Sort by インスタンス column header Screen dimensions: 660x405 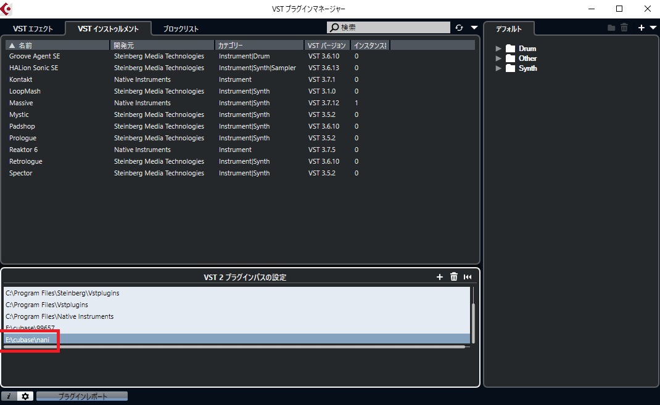[x=370, y=45]
